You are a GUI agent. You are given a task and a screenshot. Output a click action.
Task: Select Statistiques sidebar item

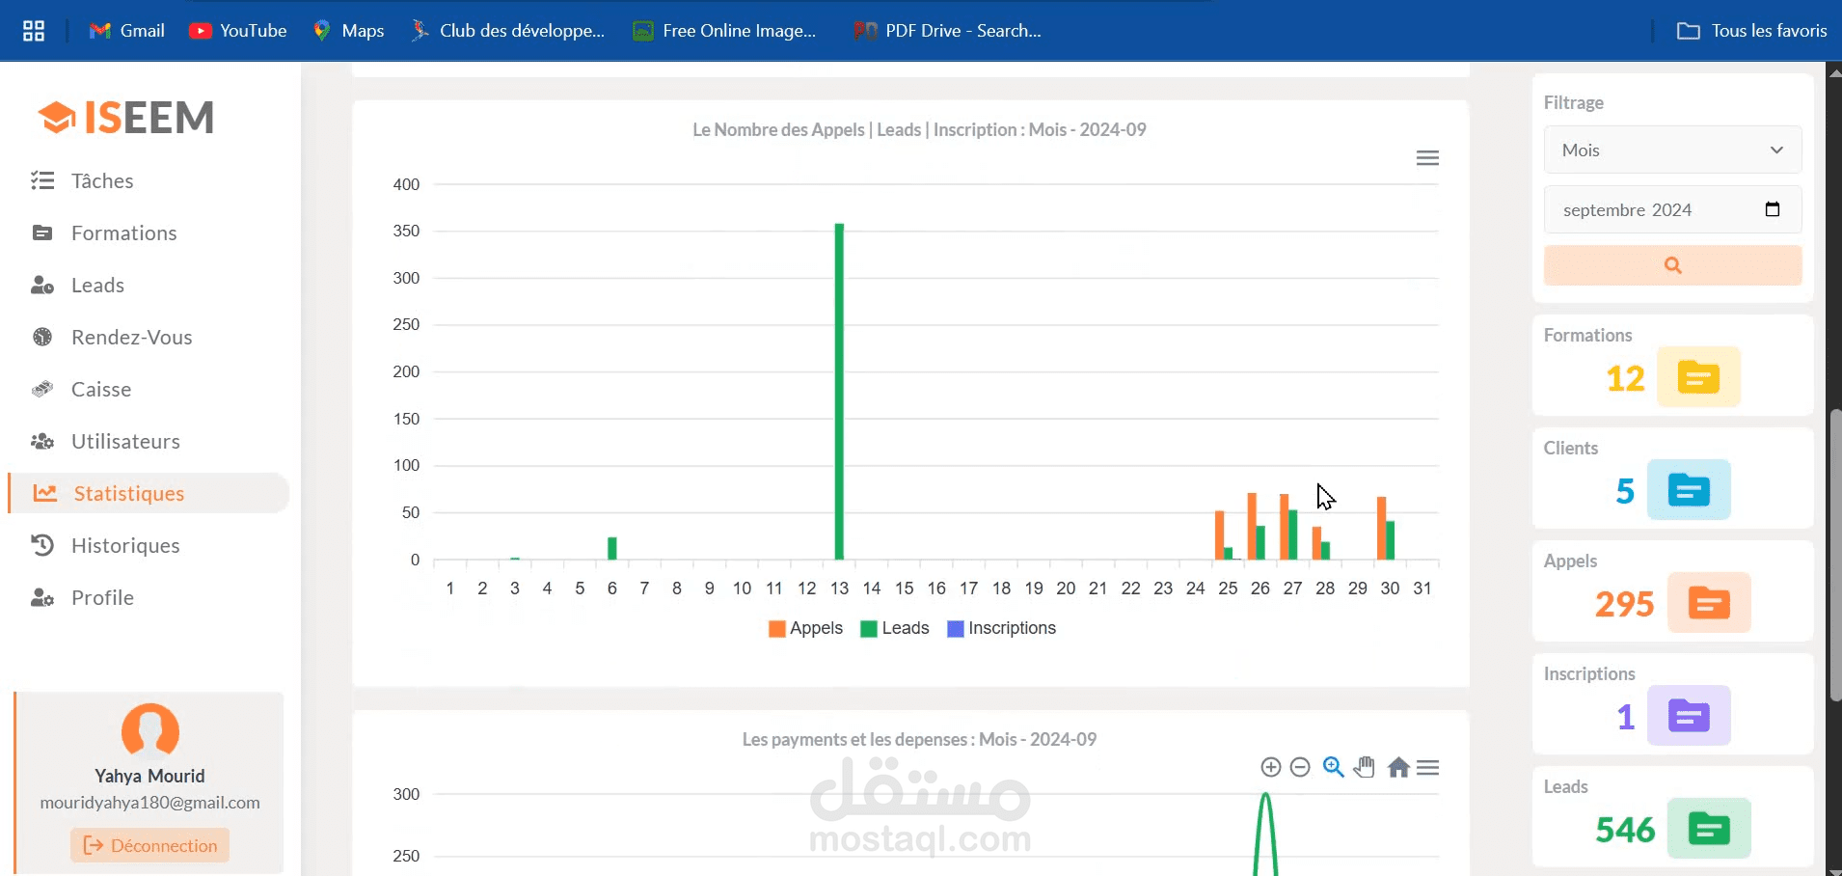tap(149, 493)
